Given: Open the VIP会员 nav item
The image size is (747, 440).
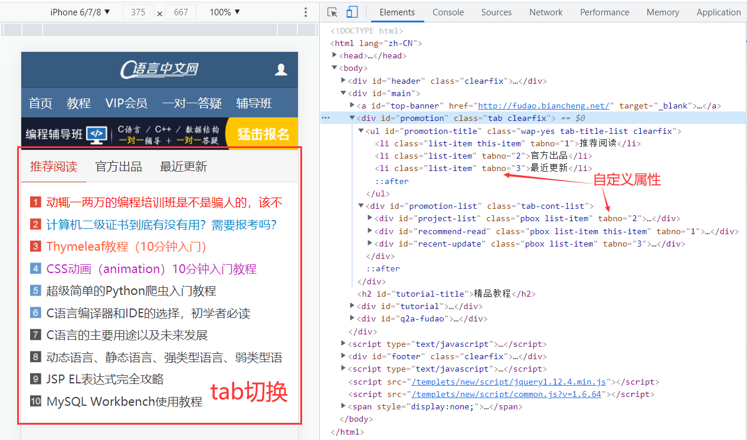Looking at the screenshot, I should (126, 103).
